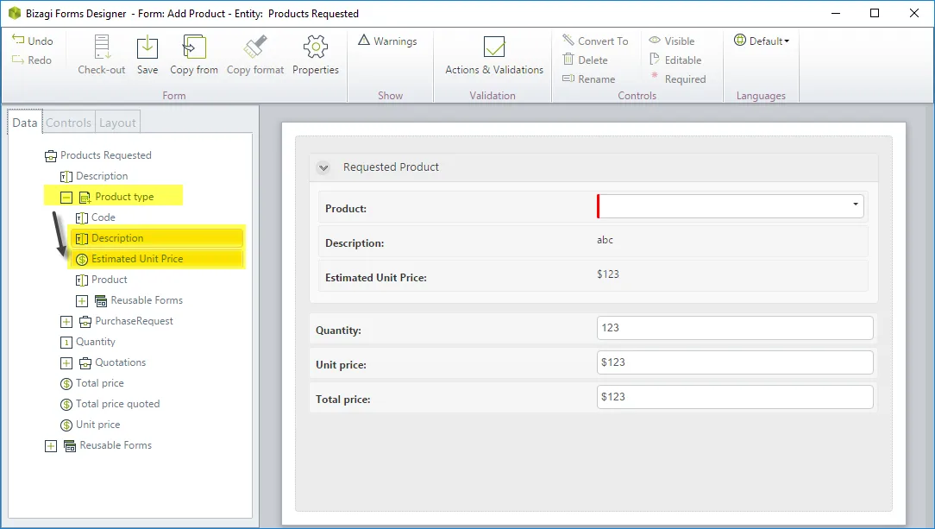This screenshot has width=935, height=529.
Task: Switch to the Controls tab
Action: click(x=69, y=123)
